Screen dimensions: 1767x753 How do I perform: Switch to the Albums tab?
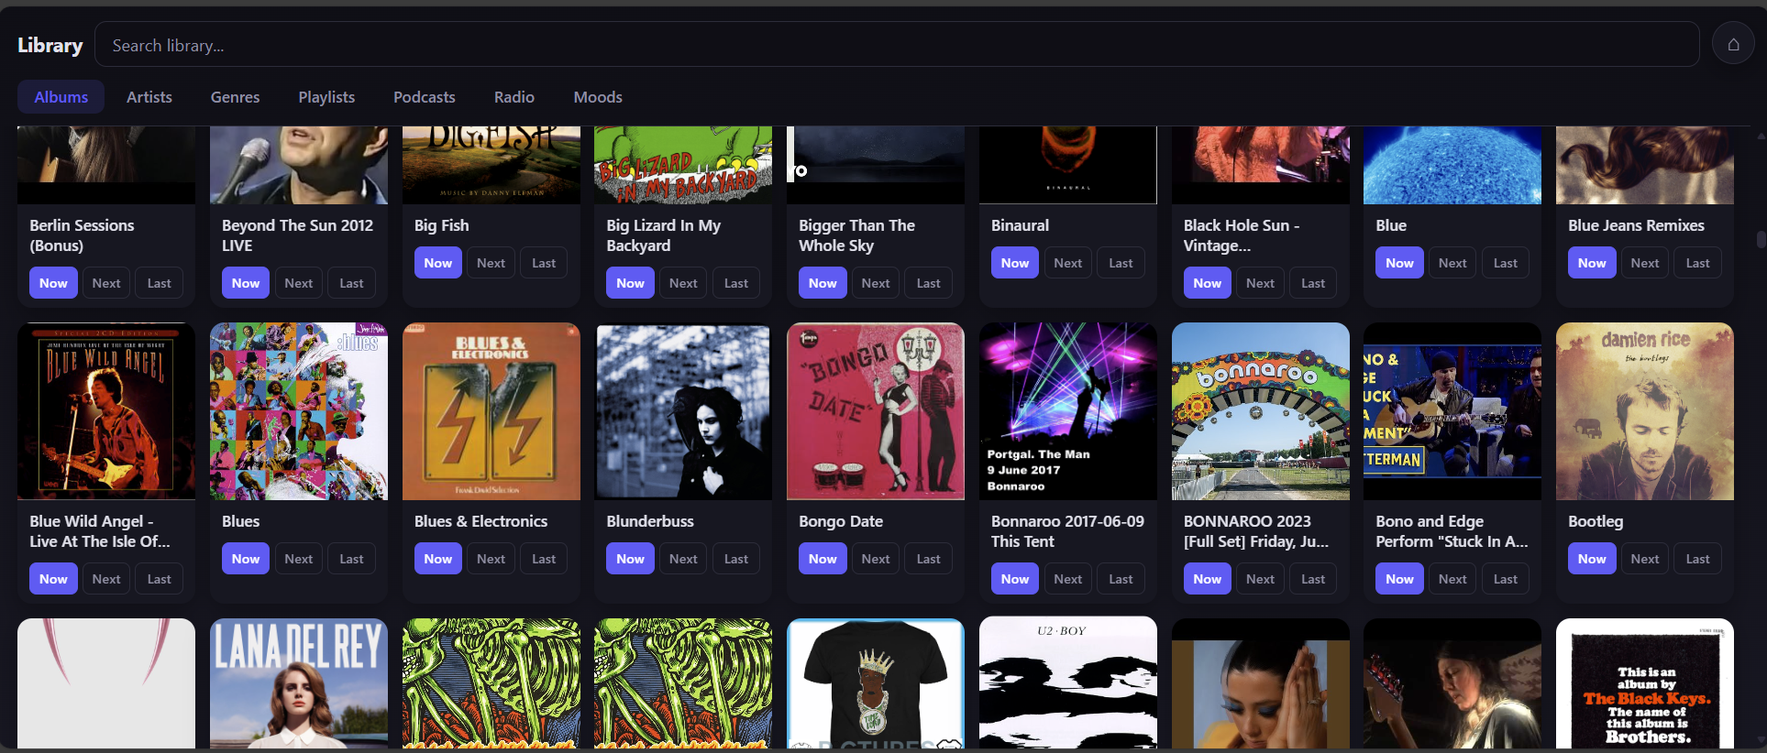click(61, 97)
